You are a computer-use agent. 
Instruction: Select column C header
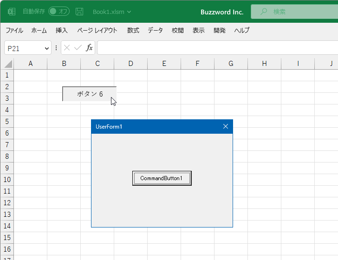(x=97, y=64)
